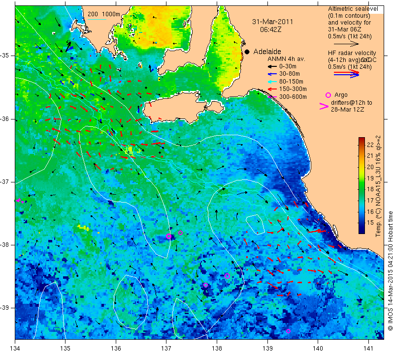394x354 pixels.
Task: Click the 15 tick on temperature scale
Action: coord(370,222)
